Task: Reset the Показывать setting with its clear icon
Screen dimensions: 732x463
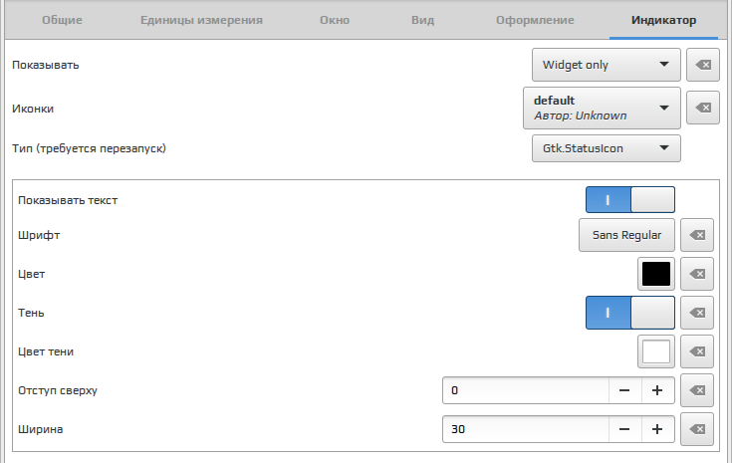Action: pos(702,65)
